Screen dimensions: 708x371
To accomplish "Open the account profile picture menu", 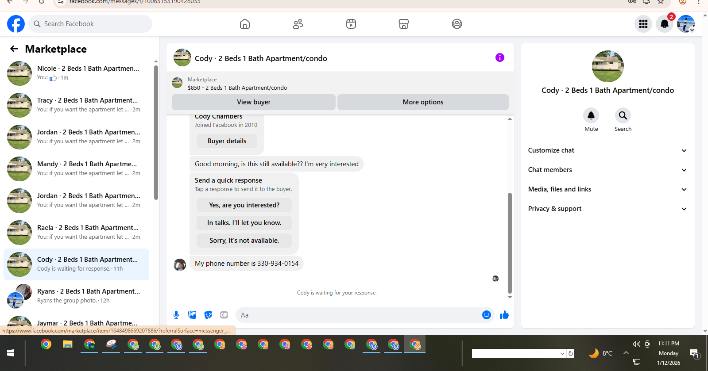I will [x=686, y=24].
